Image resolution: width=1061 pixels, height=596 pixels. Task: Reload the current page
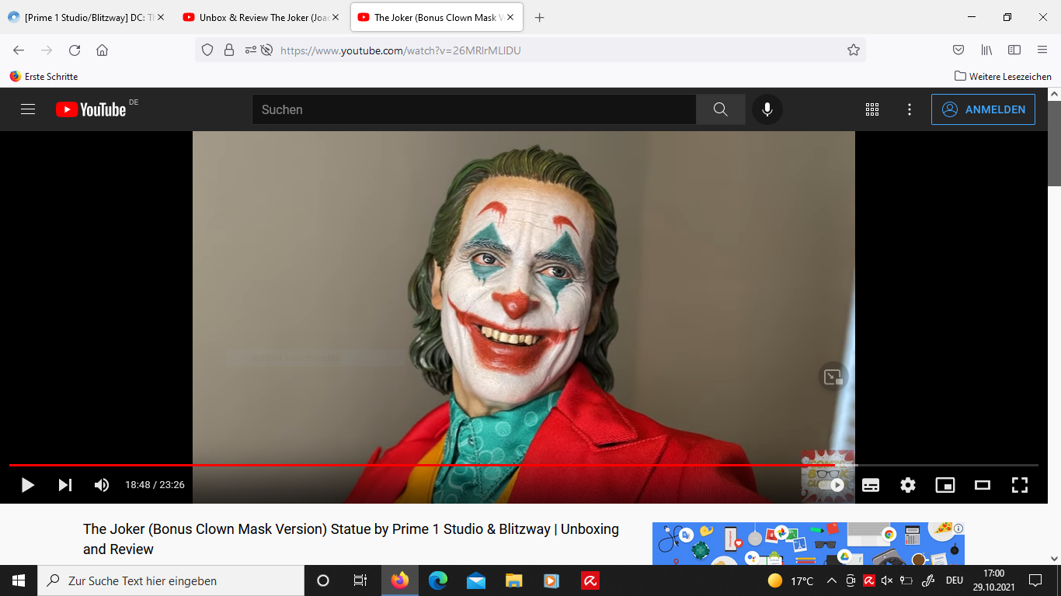tap(75, 50)
